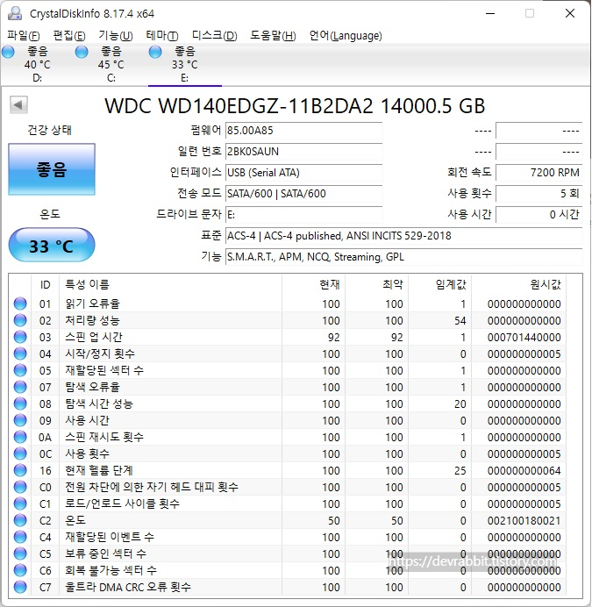Click the status icon for attribute 04
Viewport: 592px width, 607px height.
pos(20,353)
